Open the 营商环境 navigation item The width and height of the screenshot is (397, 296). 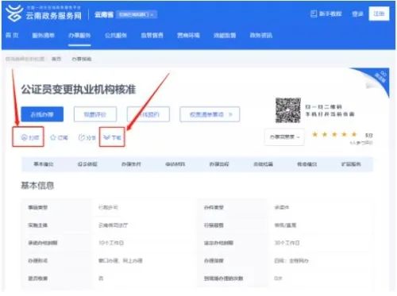coord(188,35)
